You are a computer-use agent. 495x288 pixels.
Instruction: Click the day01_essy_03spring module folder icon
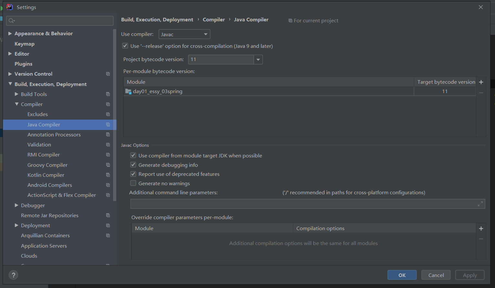pos(128,91)
